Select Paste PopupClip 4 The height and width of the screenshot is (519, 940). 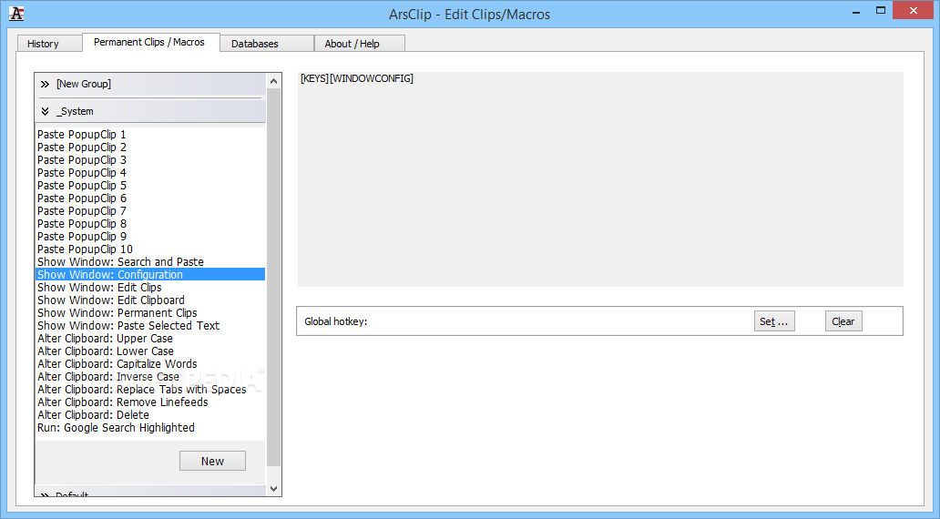[x=150, y=173]
